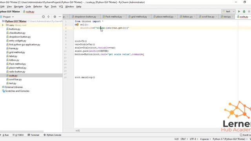The image size is (251, 141).
Task: Click the locate/scroll-from-source target icon in Project panel
Action: [43, 16]
